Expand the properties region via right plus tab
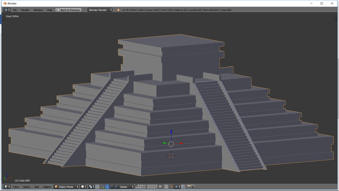 336,19
